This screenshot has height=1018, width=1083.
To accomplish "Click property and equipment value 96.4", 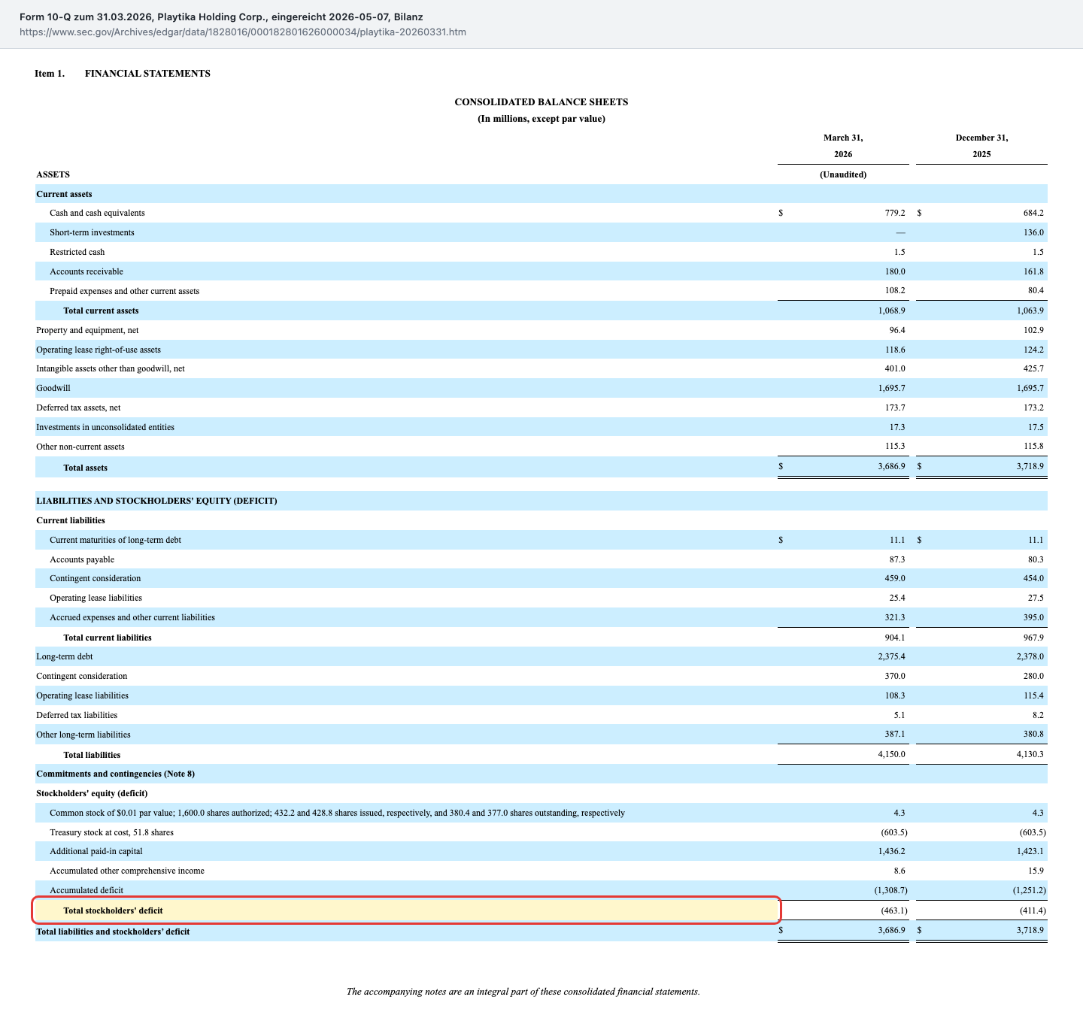I will coord(897,330).
